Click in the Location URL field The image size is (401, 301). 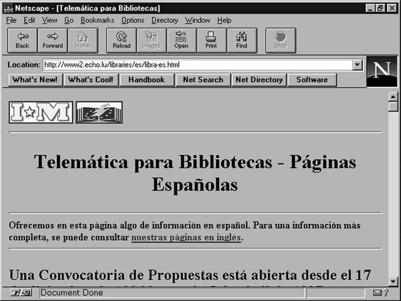(x=197, y=65)
